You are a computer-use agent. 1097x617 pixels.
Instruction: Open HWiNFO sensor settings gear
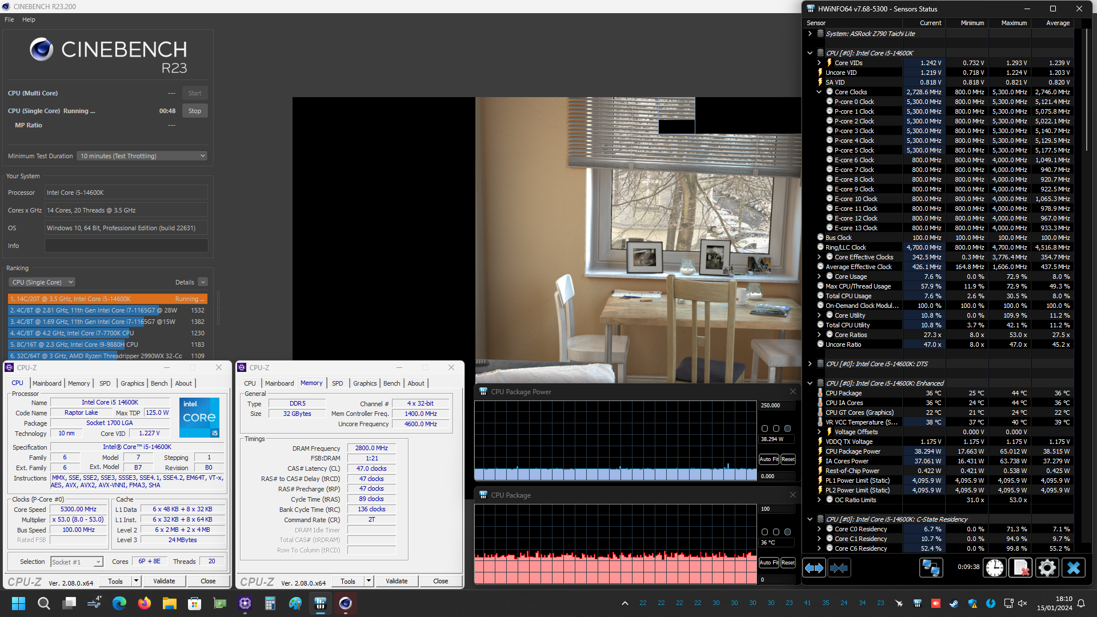pos(1047,568)
